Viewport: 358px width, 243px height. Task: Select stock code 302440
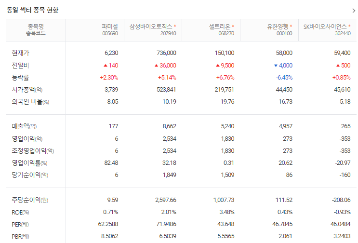pos(343,33)
